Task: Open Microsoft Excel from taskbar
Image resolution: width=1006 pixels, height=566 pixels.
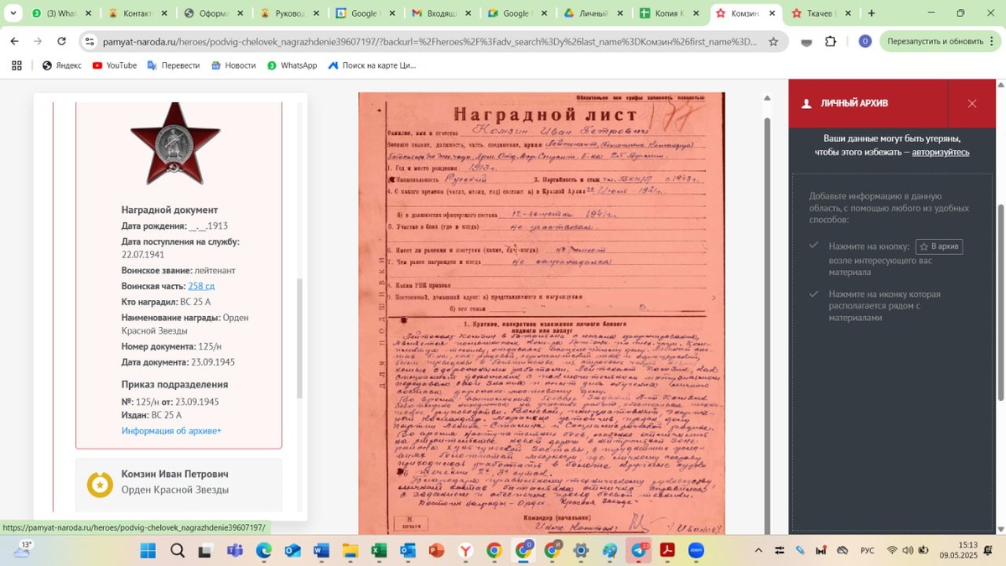Action: pos(379,551)
